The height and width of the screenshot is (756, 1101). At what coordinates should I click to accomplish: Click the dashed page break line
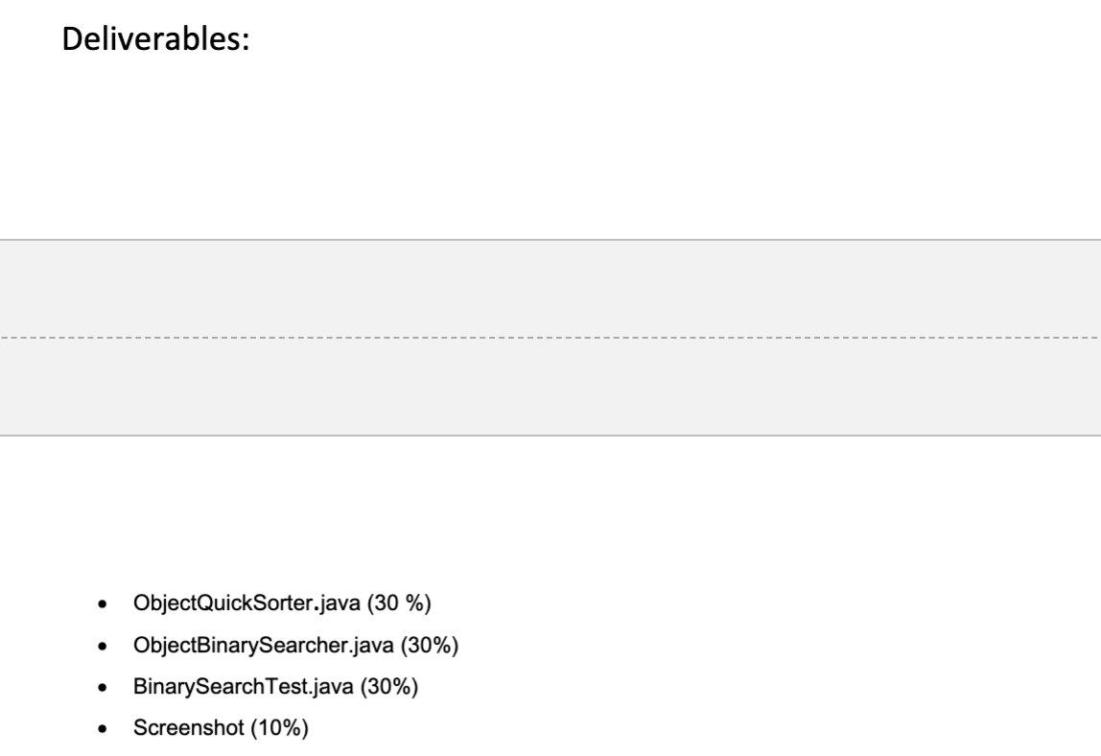coord(550,338)
